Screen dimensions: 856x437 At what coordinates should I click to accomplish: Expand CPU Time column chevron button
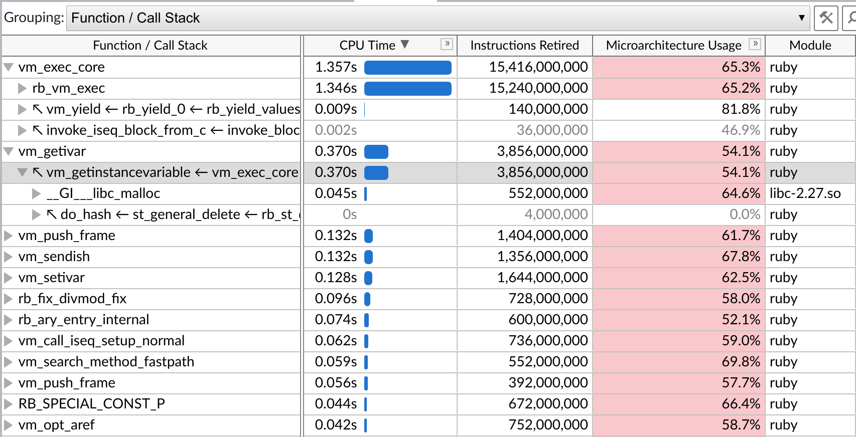coord(447,44)
